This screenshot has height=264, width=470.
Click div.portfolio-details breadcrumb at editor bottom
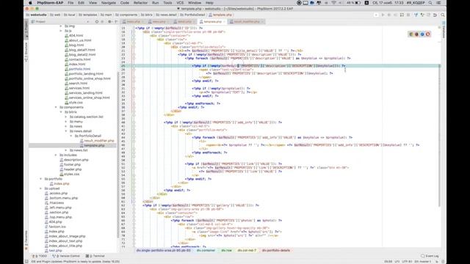[275, 250]
